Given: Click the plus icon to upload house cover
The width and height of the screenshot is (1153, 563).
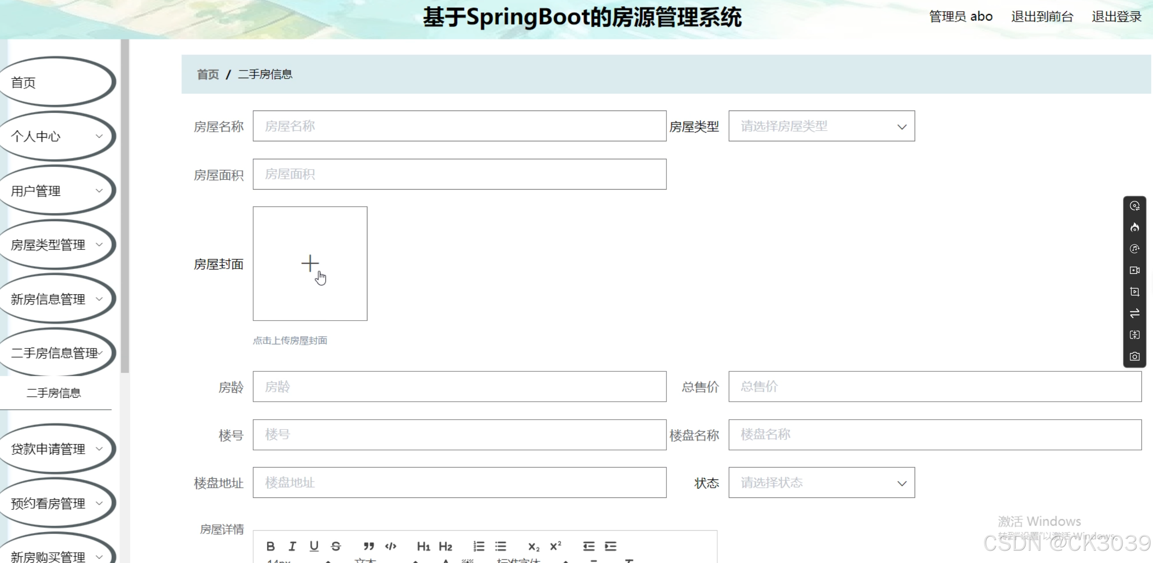Looking at the screenshot, I should [x=310, y=263].
